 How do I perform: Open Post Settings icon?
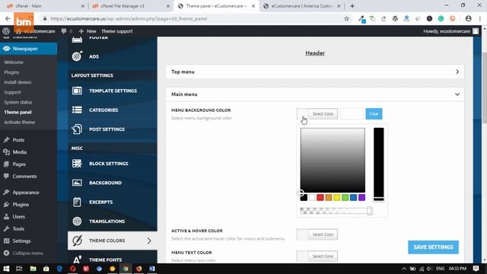[77, 129]
